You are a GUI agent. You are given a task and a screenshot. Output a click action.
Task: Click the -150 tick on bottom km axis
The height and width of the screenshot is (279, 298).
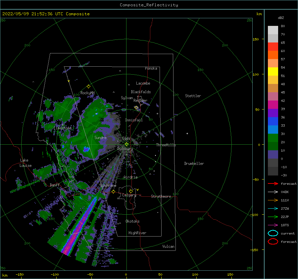pyautogui.click(x=20, y=274)
